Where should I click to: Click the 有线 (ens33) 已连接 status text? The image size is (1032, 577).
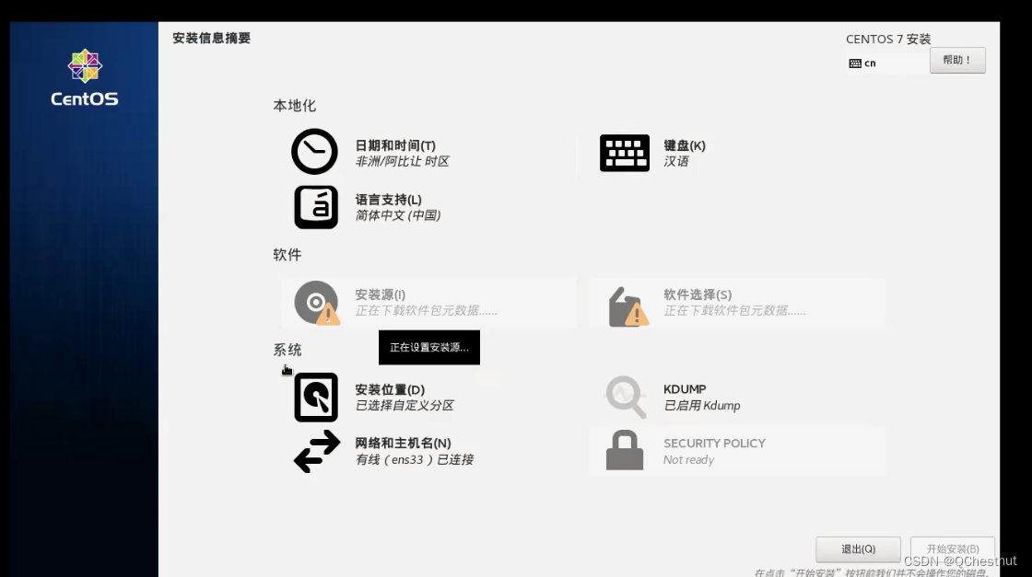415,460
